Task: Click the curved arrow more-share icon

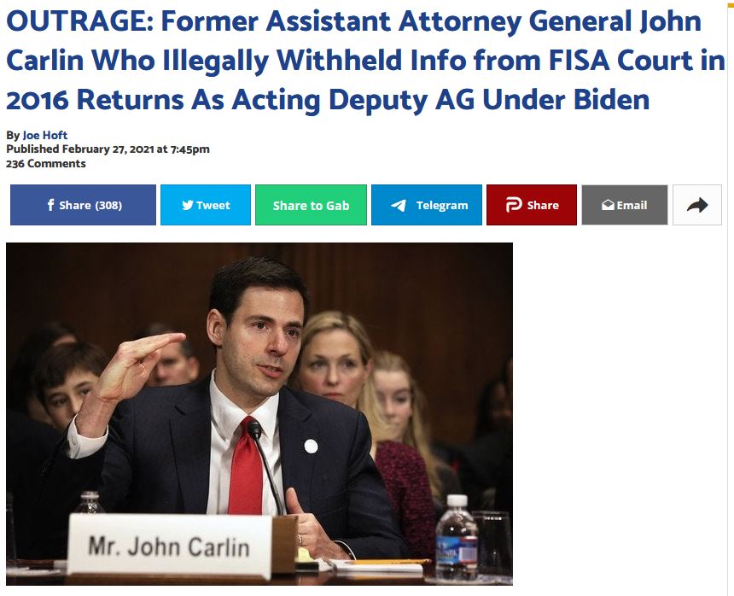Action: click(x=697, y=205)
